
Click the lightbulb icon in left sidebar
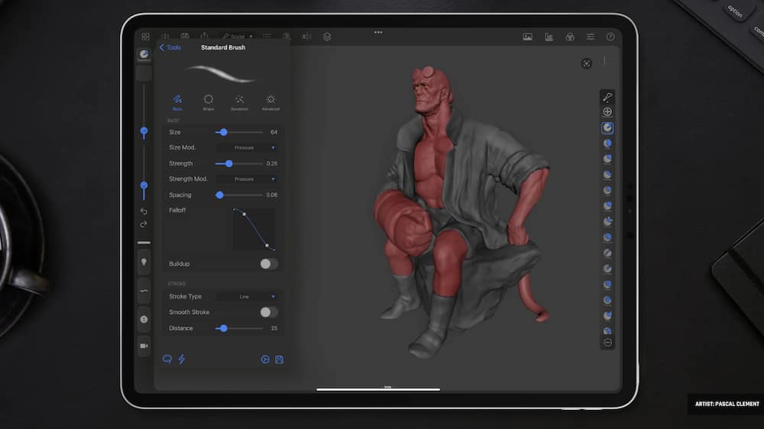click(x=144, y=262)
